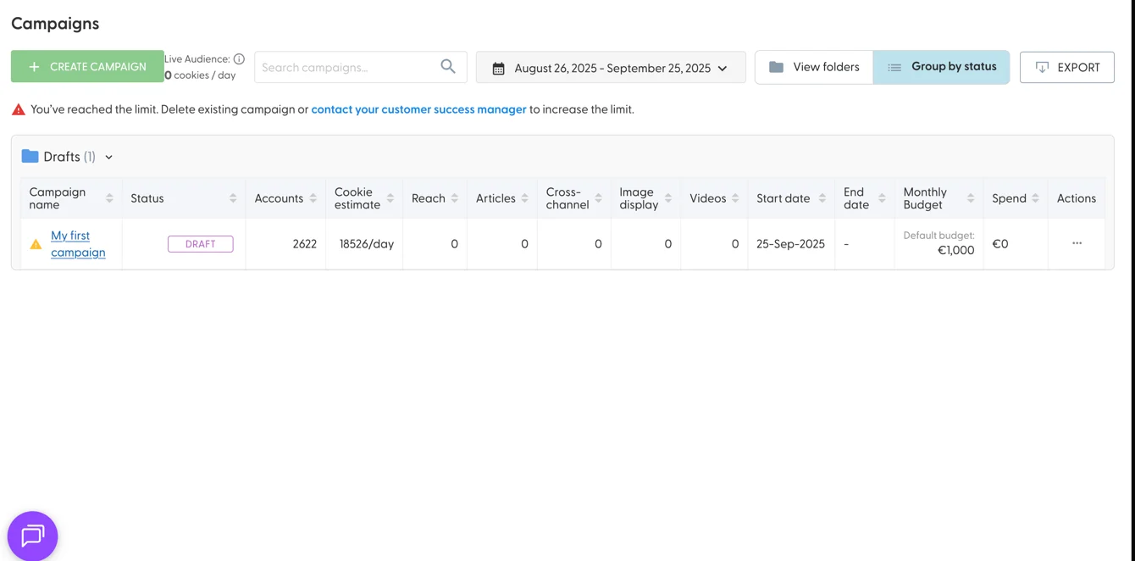Click the search magnifier icon

click(x=448, y=66)
